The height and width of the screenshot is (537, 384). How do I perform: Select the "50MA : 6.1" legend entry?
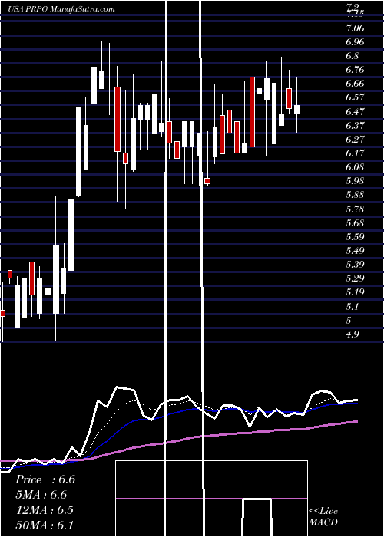tap(45, 525)
